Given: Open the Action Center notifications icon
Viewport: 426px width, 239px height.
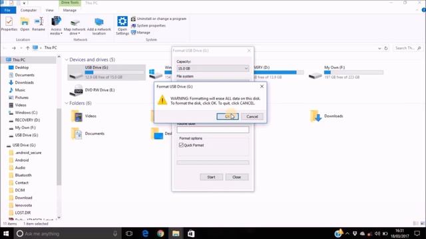Looking at the screenshot, I should point(417,233).
